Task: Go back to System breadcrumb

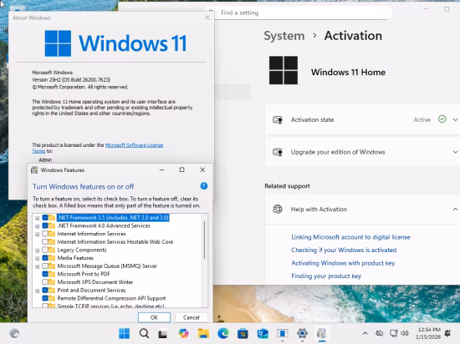Action: pyautogui.click(x=284, y=36)
